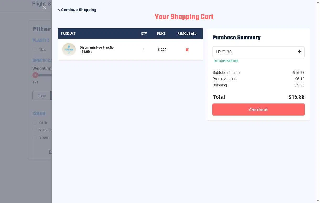
Task: Open the Discmania Neo Function product name
Action: pyautogui.click(x=97, y=48)
